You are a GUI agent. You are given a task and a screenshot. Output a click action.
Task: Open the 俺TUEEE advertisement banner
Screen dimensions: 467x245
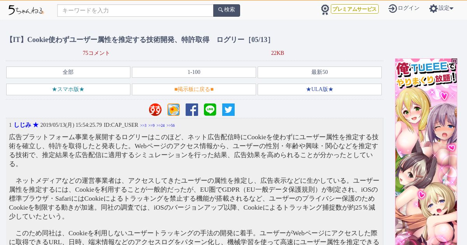tap(426, 152)
